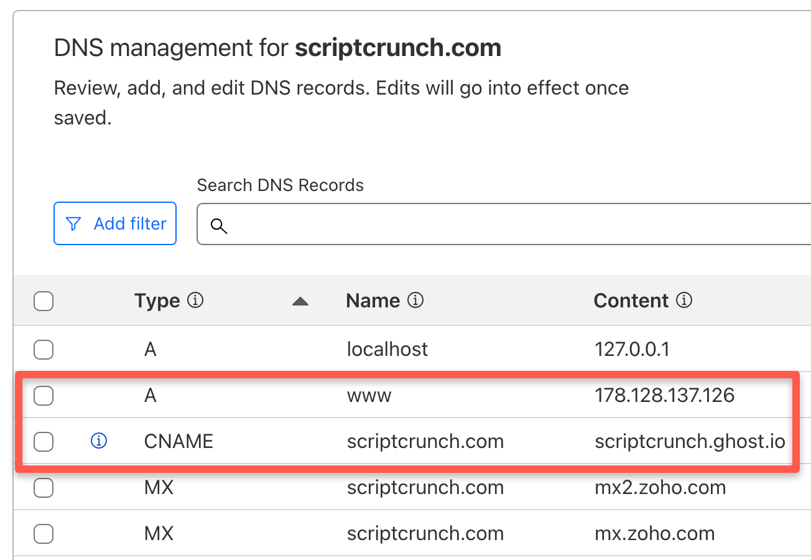Image resolution: width=811 pixels, height=560 pixels.
Task: Select the mx.zoho.com content cell
Action: click(654, 534)
